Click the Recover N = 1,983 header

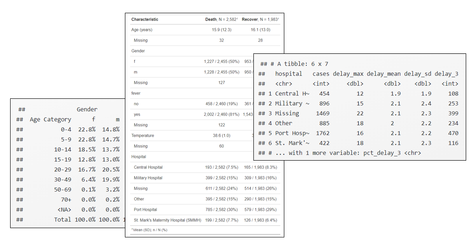(x=260, y=19)
